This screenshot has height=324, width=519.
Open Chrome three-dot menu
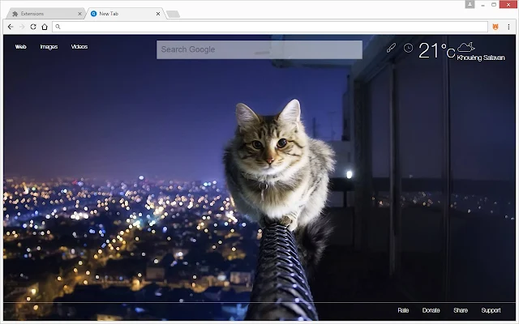click(508, 27)
